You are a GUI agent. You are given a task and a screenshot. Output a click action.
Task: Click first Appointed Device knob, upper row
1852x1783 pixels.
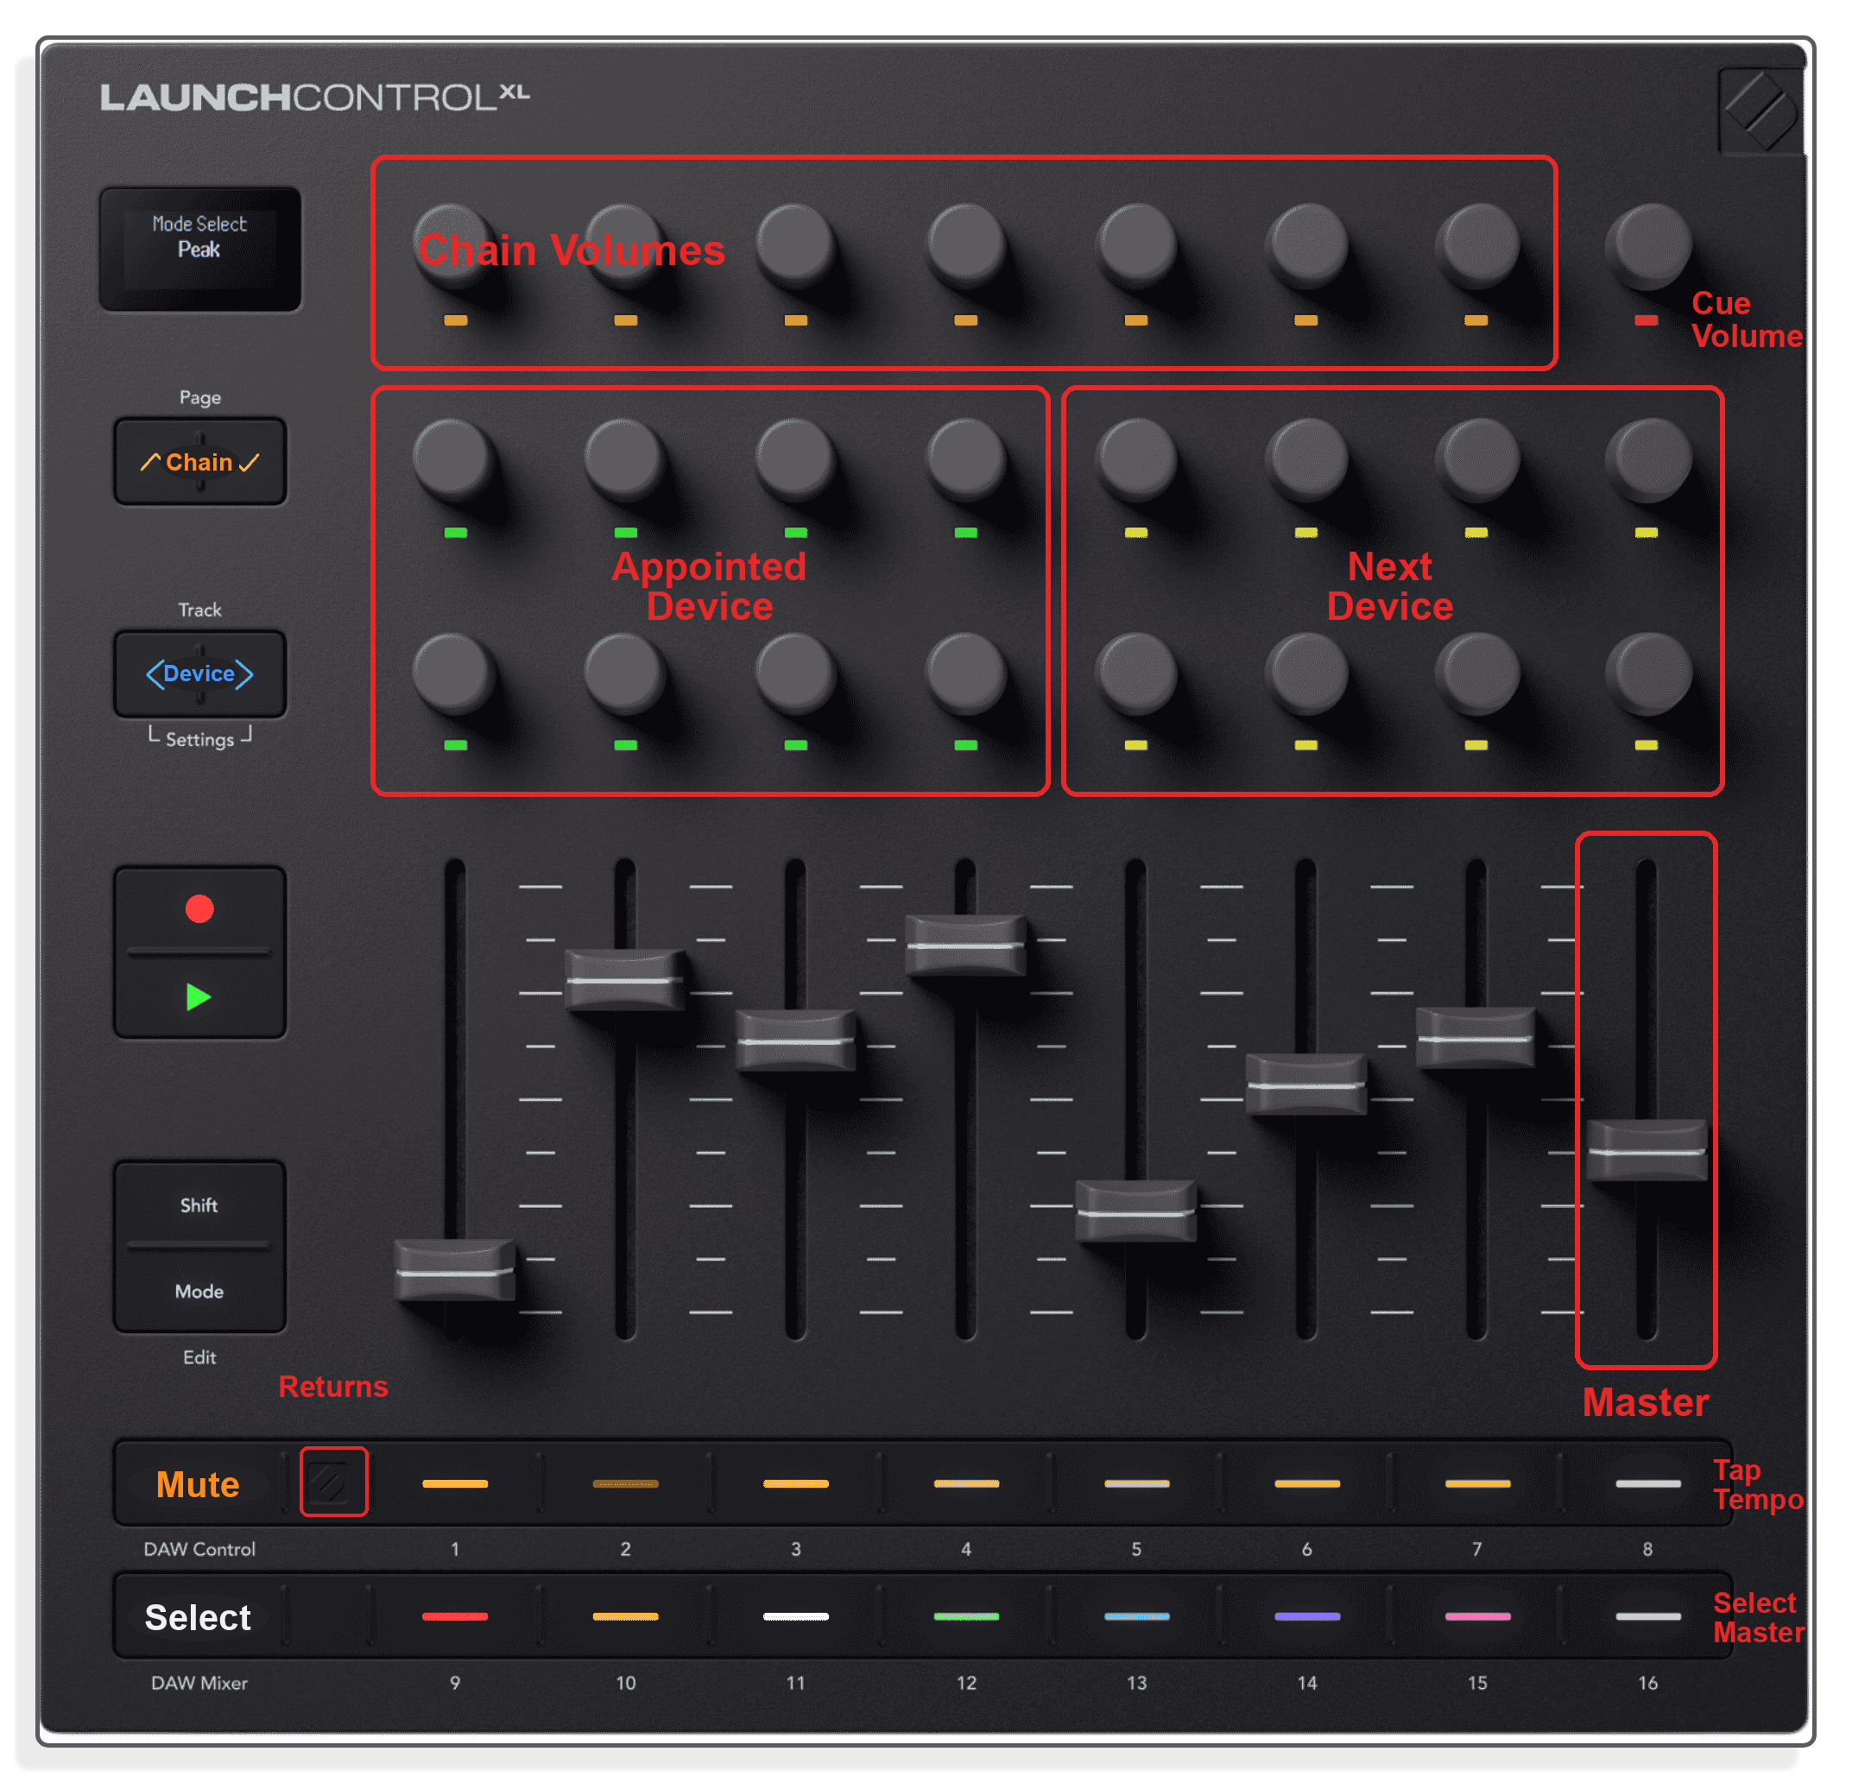pos(455,458)
